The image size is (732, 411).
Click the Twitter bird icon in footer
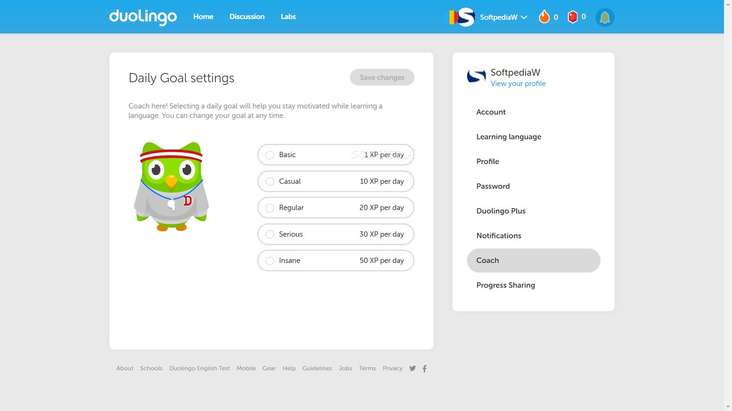(x=413, y=368)
